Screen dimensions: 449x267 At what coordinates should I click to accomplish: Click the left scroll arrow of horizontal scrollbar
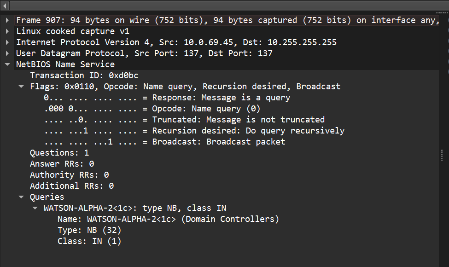(5, 5)
